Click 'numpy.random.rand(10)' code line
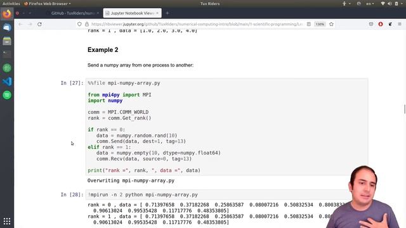 [x=137, y=136]
